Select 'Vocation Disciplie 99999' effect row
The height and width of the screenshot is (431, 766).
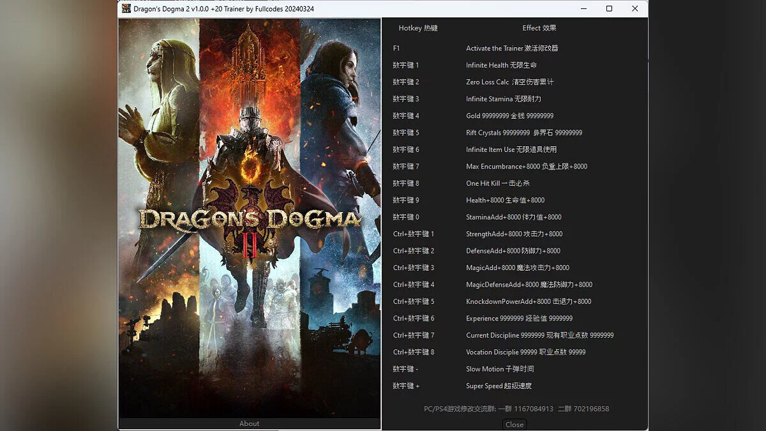[525, 352]
